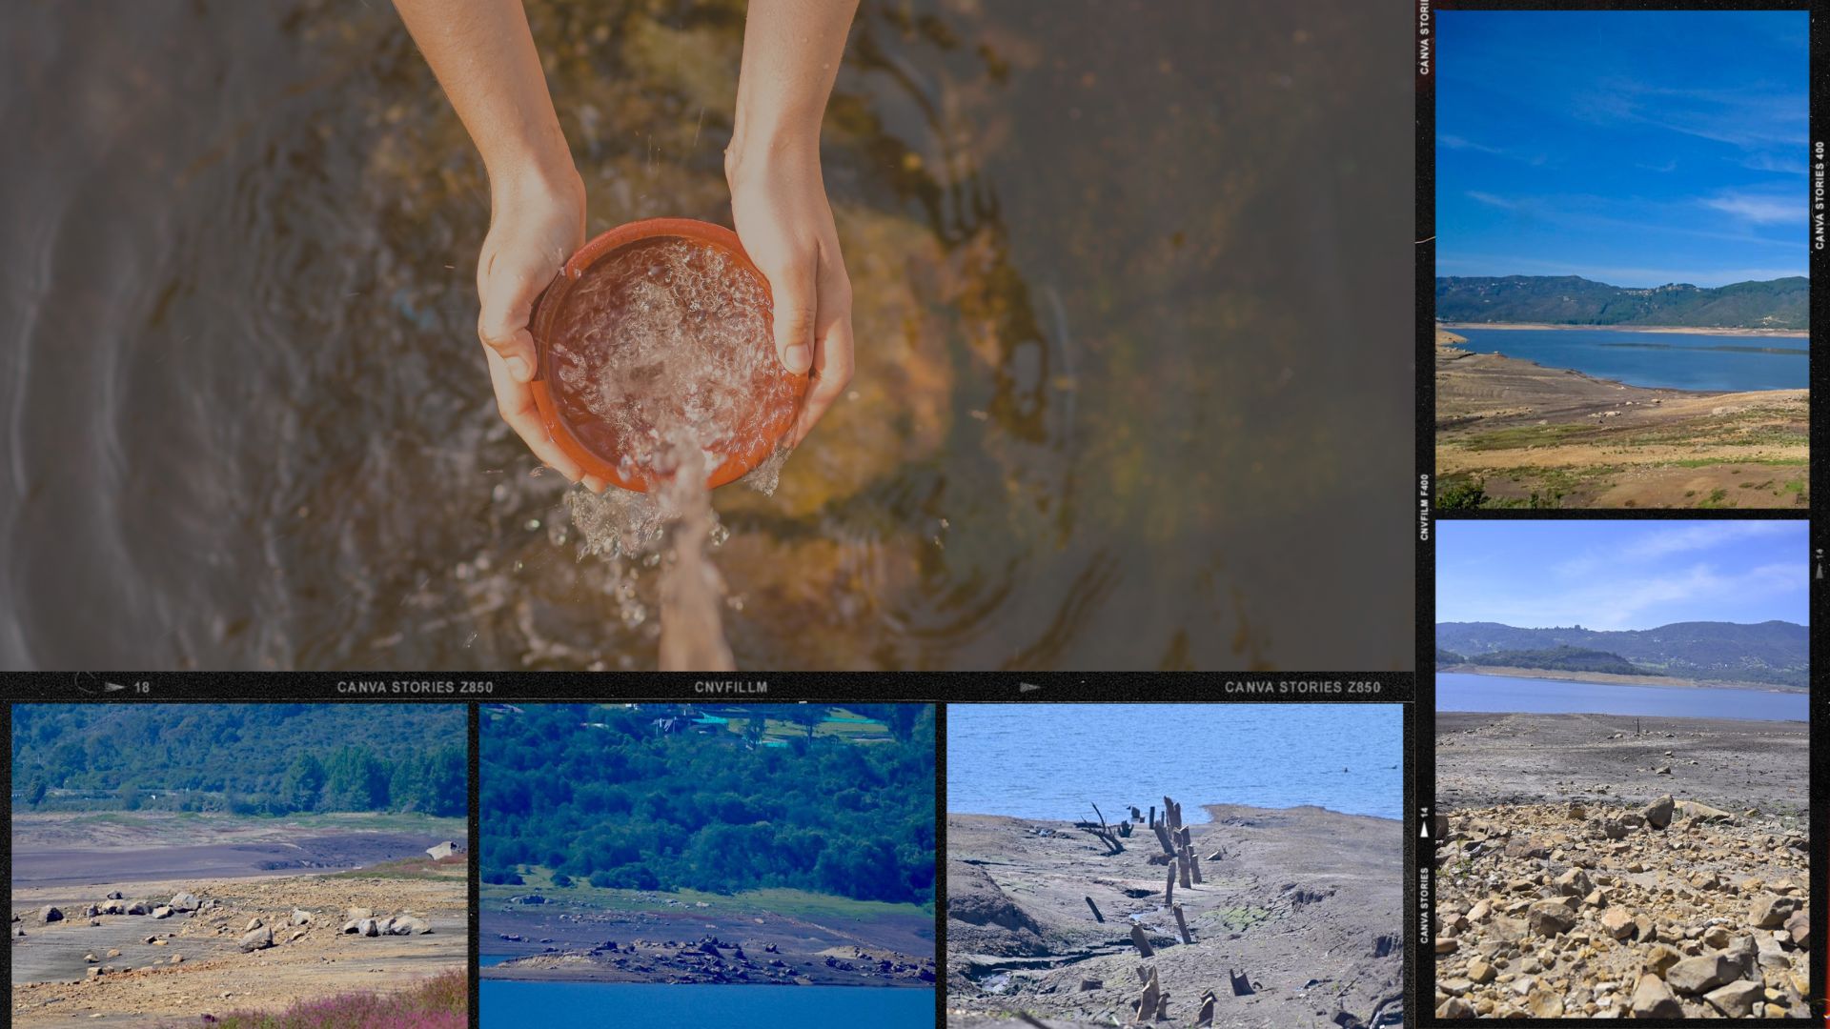
Task: Click the vertical CANVA STORIES 400 label
Action: click(1819, 195)
